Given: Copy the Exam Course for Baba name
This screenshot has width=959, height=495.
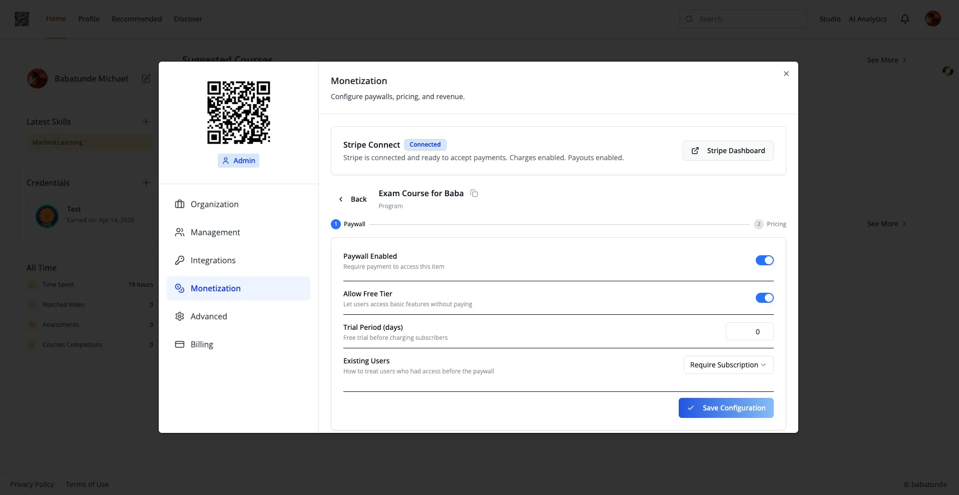Looking at the screenshot, I should (474, 194).
